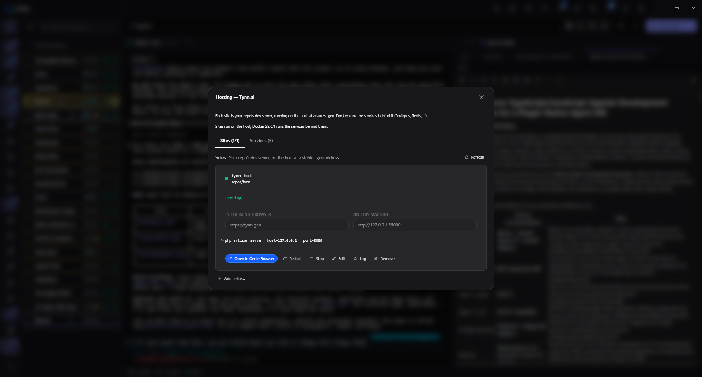Click the http://127.0.0.1:55000 address field

[415, 225]
